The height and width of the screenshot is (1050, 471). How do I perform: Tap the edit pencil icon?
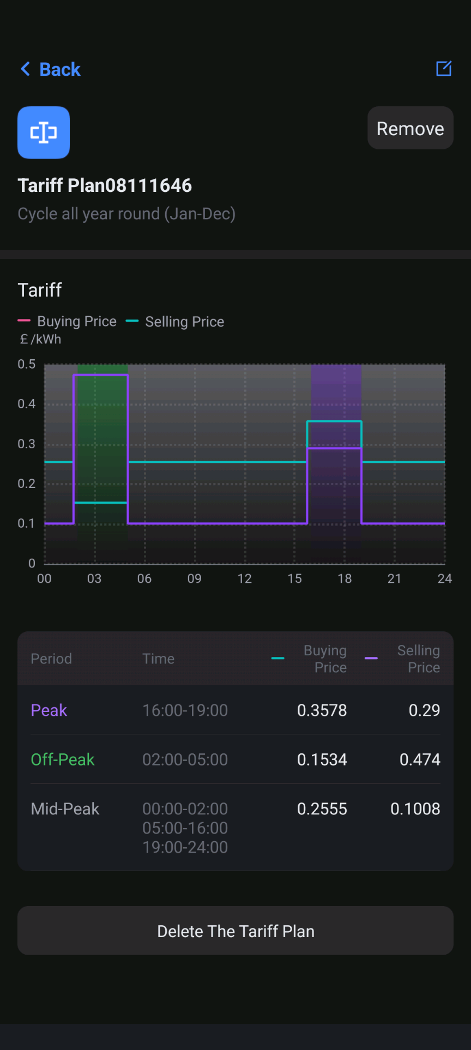click(x=444, y=69)
